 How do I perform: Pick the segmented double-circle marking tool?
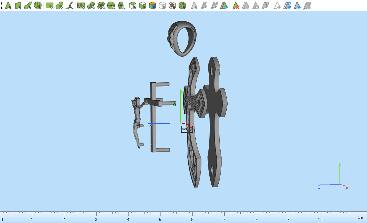click(91, 5)
